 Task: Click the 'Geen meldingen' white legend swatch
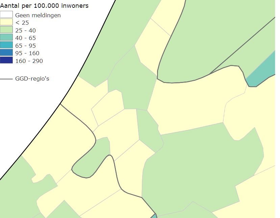pyautogui.click(x=6, y=15)
